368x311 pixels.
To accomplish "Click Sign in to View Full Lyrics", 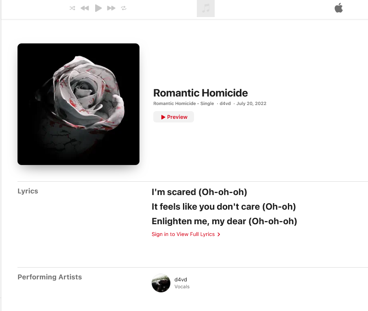I will [x=183, y=234].
